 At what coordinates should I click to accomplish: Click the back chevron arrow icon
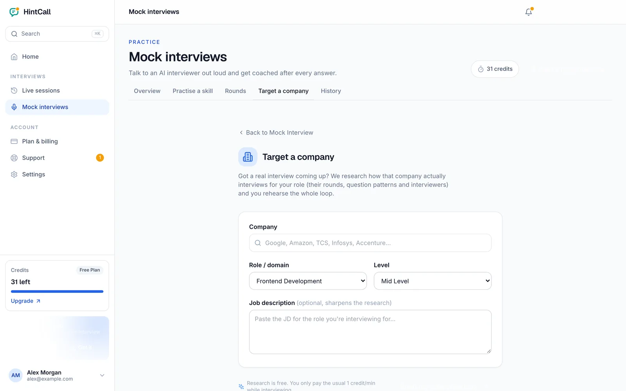241,133
